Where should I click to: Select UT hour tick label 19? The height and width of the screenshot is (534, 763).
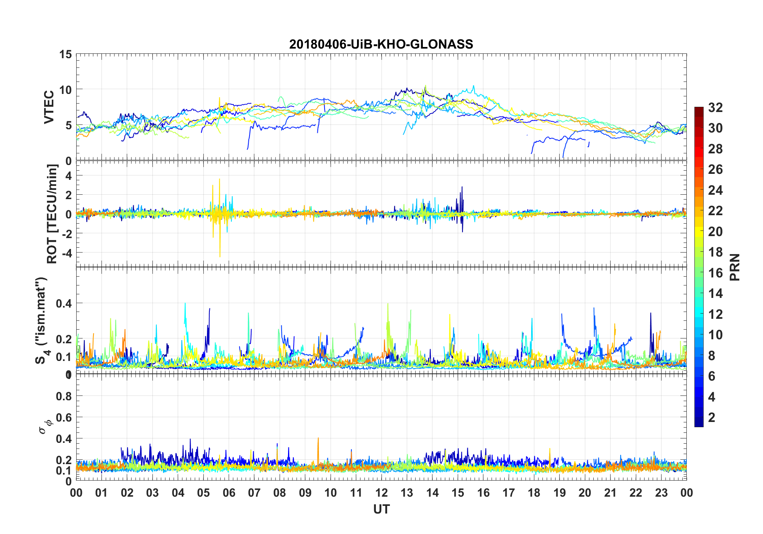(560, 493)
